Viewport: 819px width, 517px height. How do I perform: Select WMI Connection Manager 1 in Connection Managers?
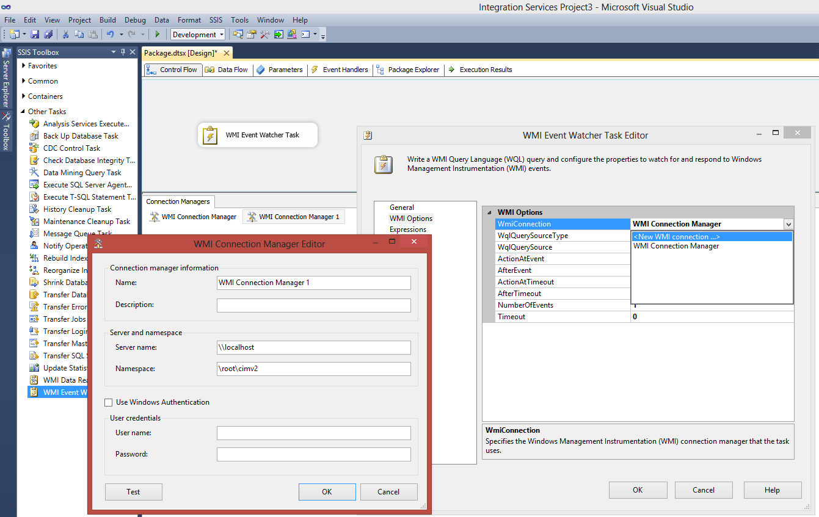click(294, 217)
